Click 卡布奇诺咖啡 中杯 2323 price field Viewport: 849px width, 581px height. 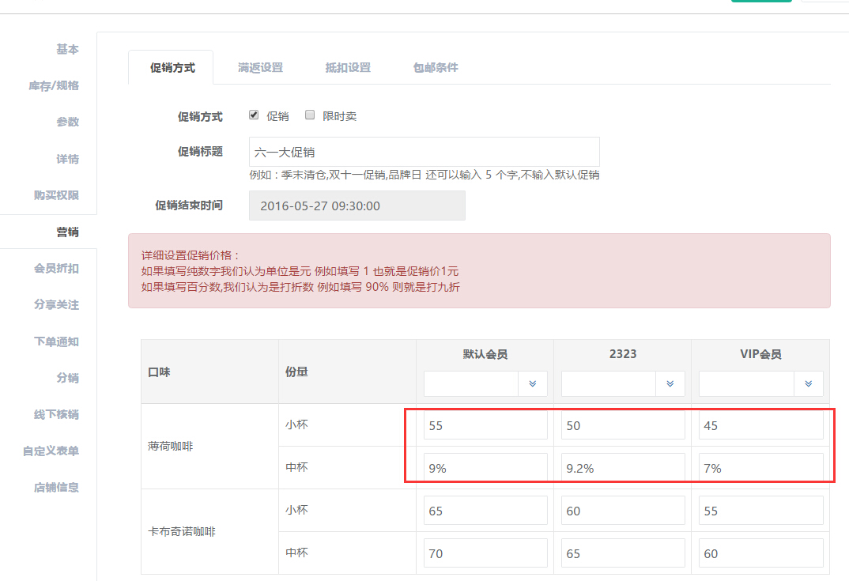coord(623,553)
